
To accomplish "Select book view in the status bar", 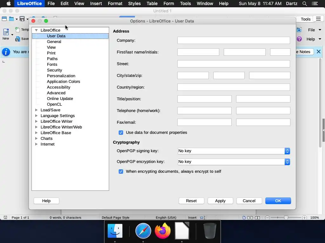I will 257,218.
